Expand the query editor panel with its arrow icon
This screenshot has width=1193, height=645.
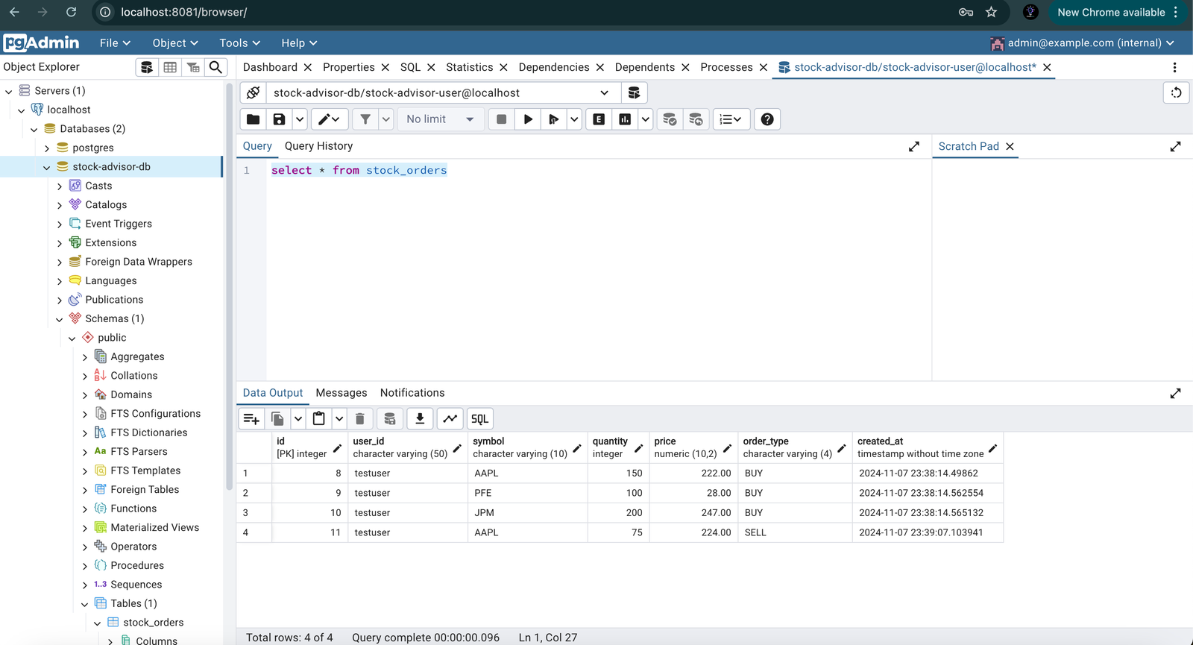[x=914, y=147]
